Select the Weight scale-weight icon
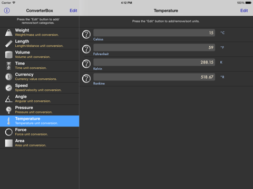 point(9,33)
